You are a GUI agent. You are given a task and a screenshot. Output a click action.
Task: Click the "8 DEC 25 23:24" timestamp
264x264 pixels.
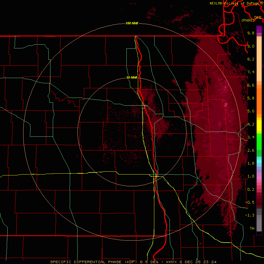tap(199, 262)
